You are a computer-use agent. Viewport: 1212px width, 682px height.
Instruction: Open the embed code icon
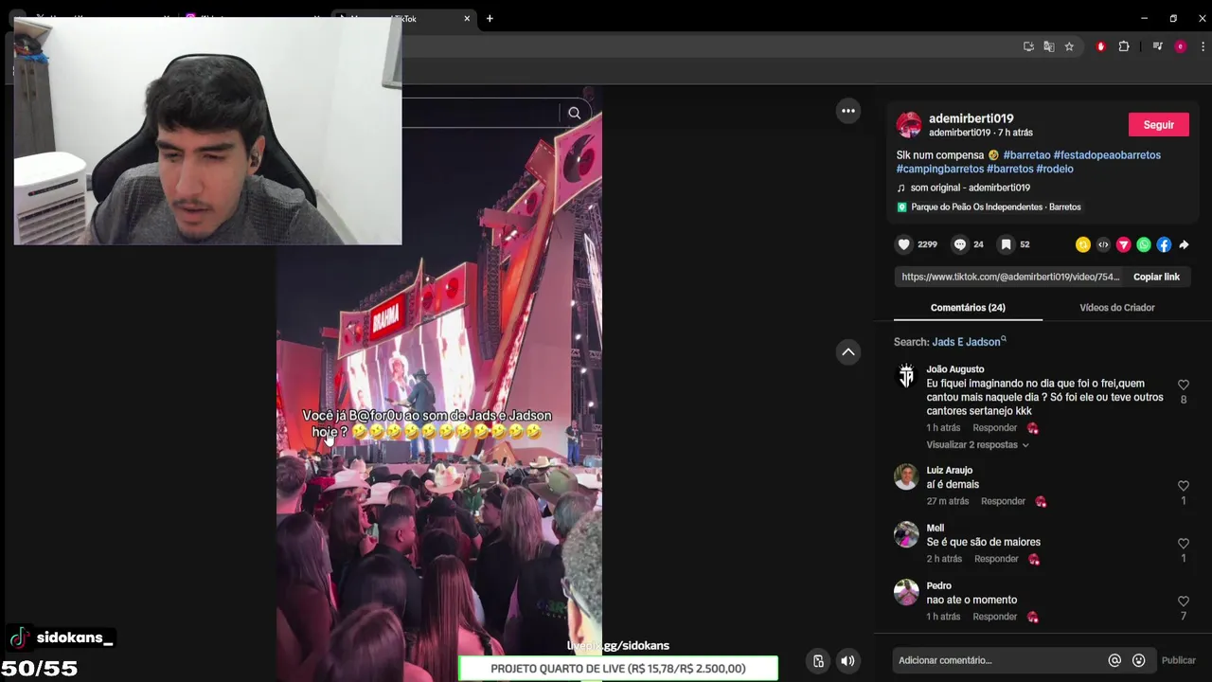pyautogui.click(x=1103, y=244)
